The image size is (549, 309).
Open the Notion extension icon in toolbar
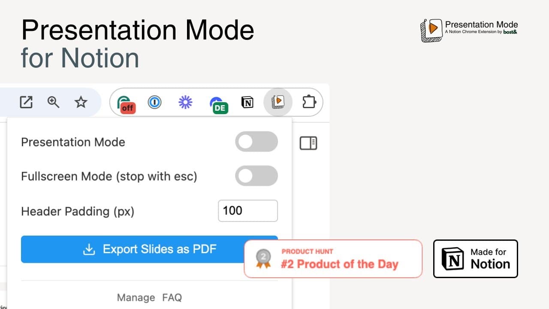point(247,102)
